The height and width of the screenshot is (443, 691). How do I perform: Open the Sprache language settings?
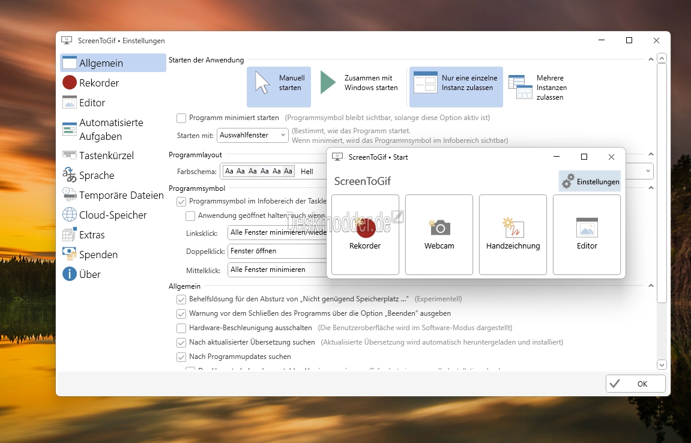113,175
